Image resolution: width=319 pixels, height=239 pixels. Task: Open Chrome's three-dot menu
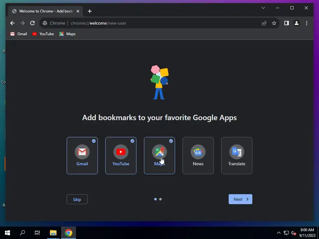(x=307, y=23)
